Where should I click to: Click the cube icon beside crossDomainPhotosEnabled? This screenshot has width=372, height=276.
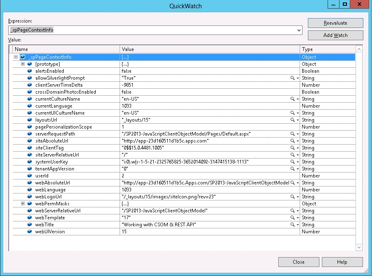pyautogui.click(x=30, y=92)
